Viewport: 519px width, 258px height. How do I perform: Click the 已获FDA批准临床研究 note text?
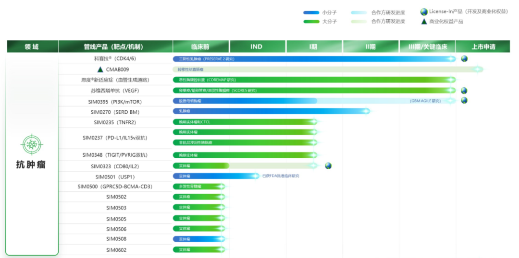[x=281, y=176]
